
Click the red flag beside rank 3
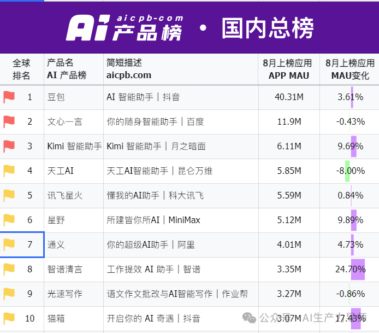coord(9,147)
